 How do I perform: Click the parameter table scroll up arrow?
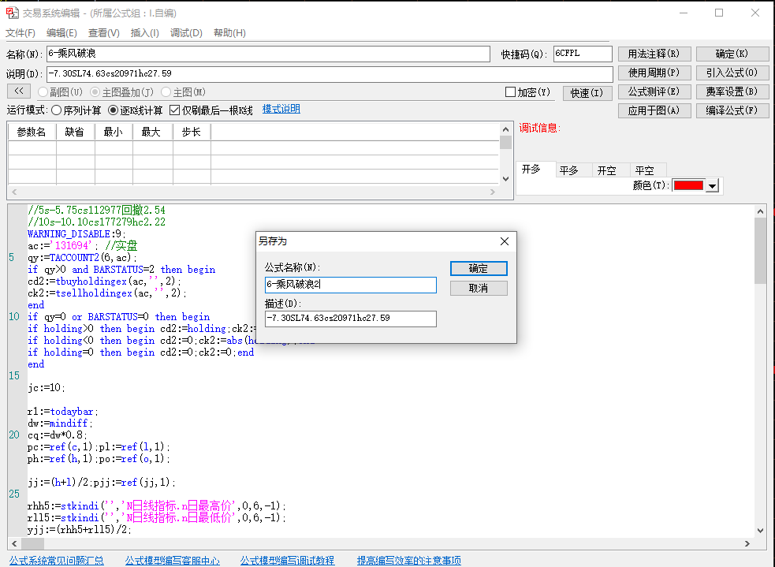(505, 129)
